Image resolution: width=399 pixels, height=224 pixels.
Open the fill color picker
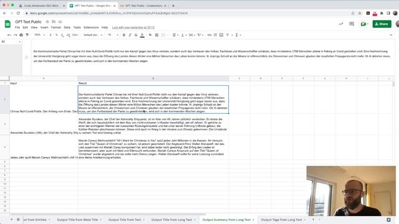(150, 35)
